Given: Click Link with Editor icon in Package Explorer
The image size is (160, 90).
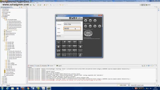Looking at the screenshot, I should click(x=21, y=7).
